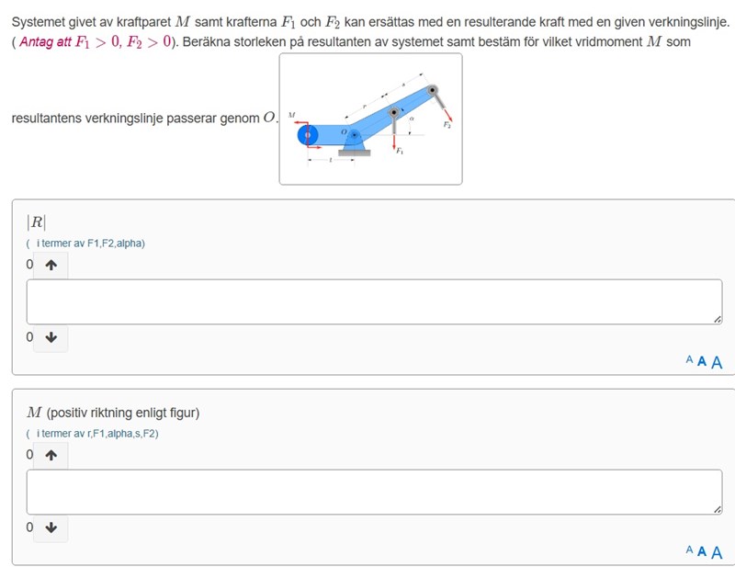Screen dimensions: 735x567
Task: Select largest font size A in |R| panel
Action: tap(717, 362)
